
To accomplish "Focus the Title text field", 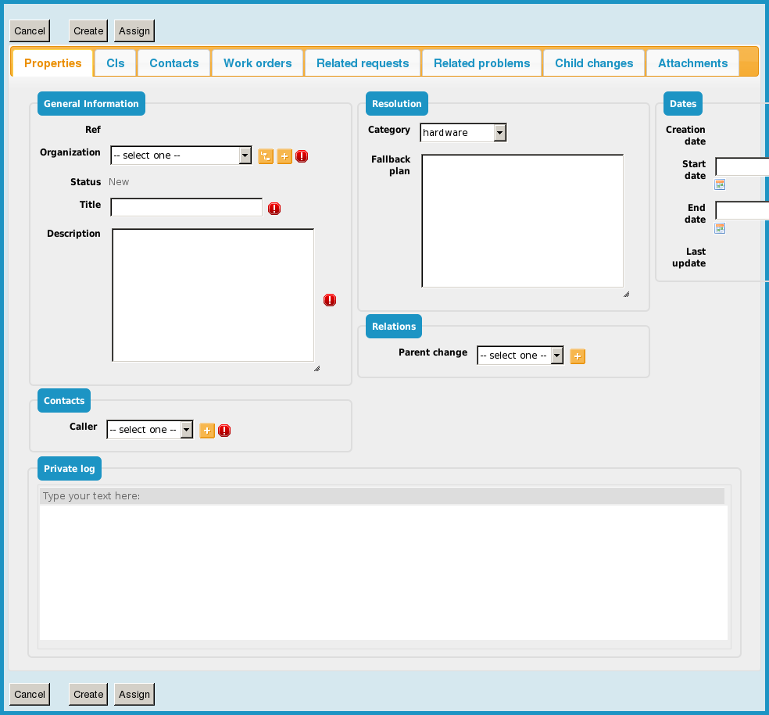I will coord(187,207).
